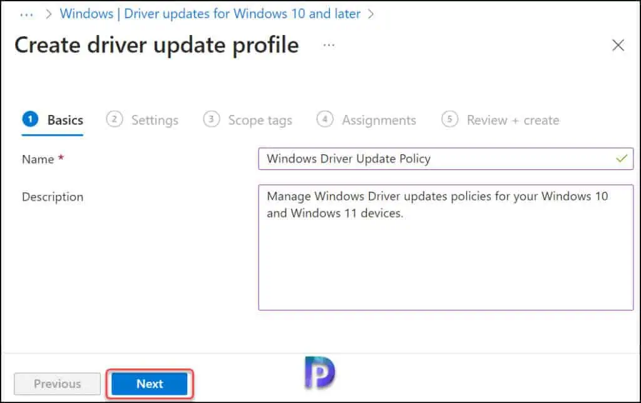Close the Create driver update profile pane
The image size is (641, 403).
pos(618,45)
